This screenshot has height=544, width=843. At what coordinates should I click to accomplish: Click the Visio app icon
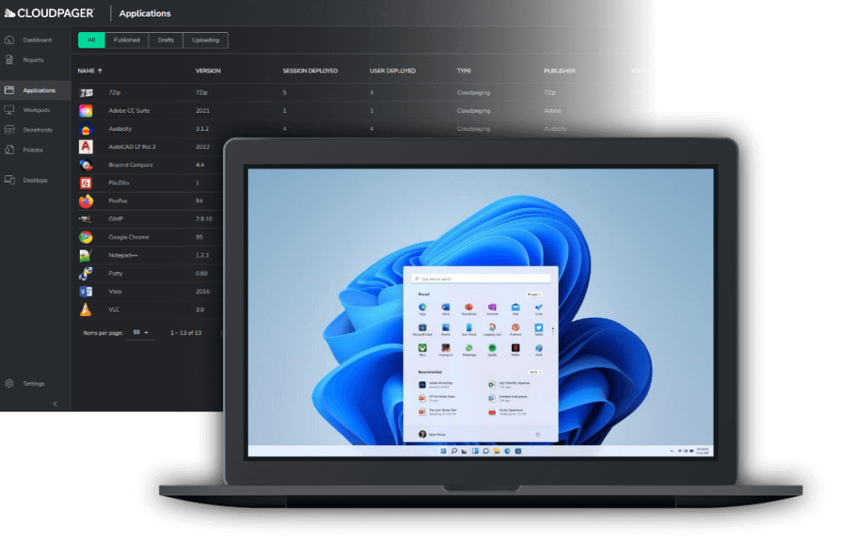click(x=86, y=291)
